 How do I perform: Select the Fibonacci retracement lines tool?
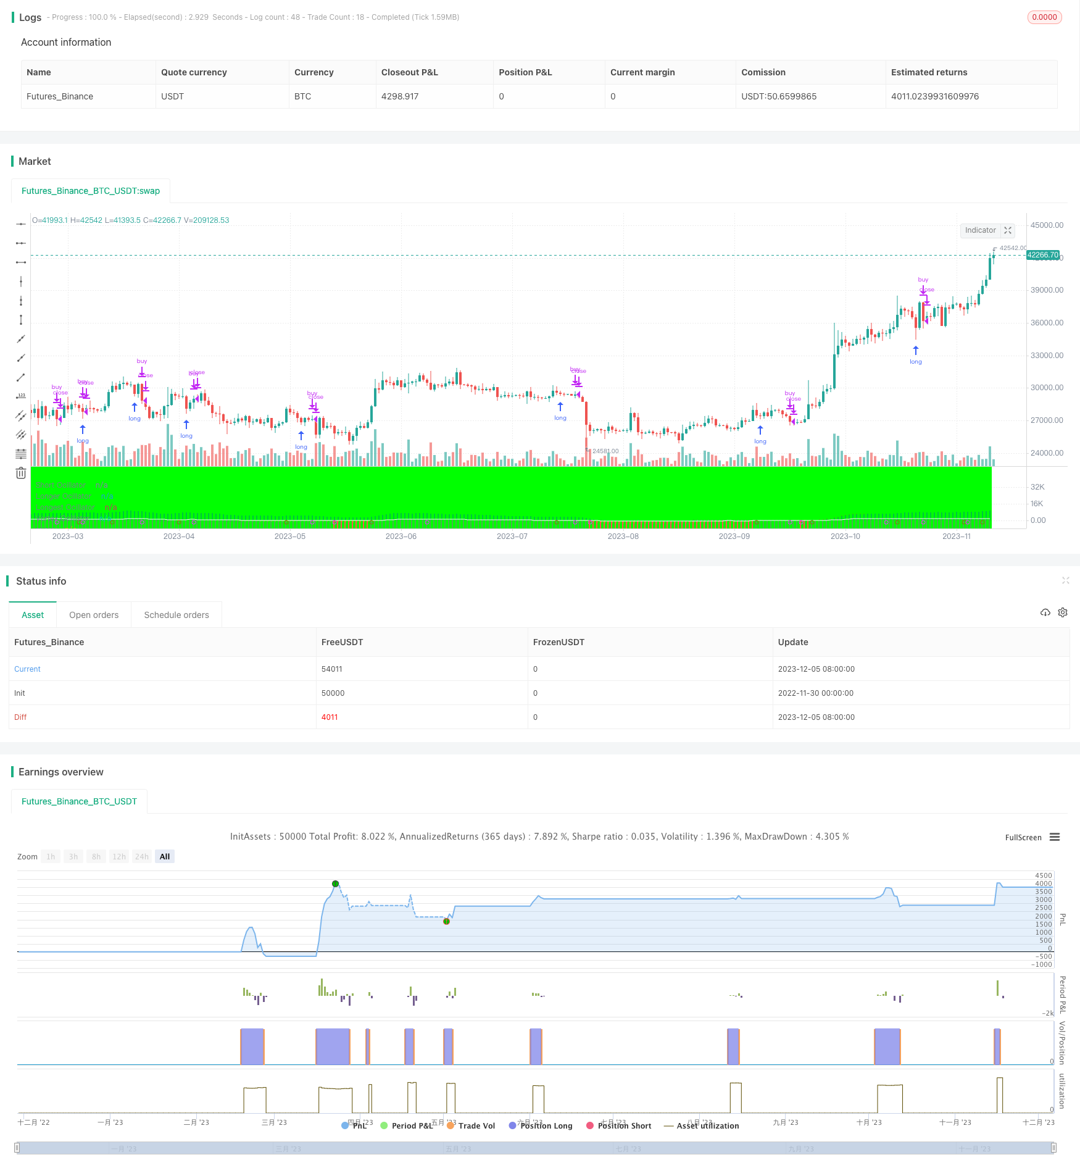(21, 454)
